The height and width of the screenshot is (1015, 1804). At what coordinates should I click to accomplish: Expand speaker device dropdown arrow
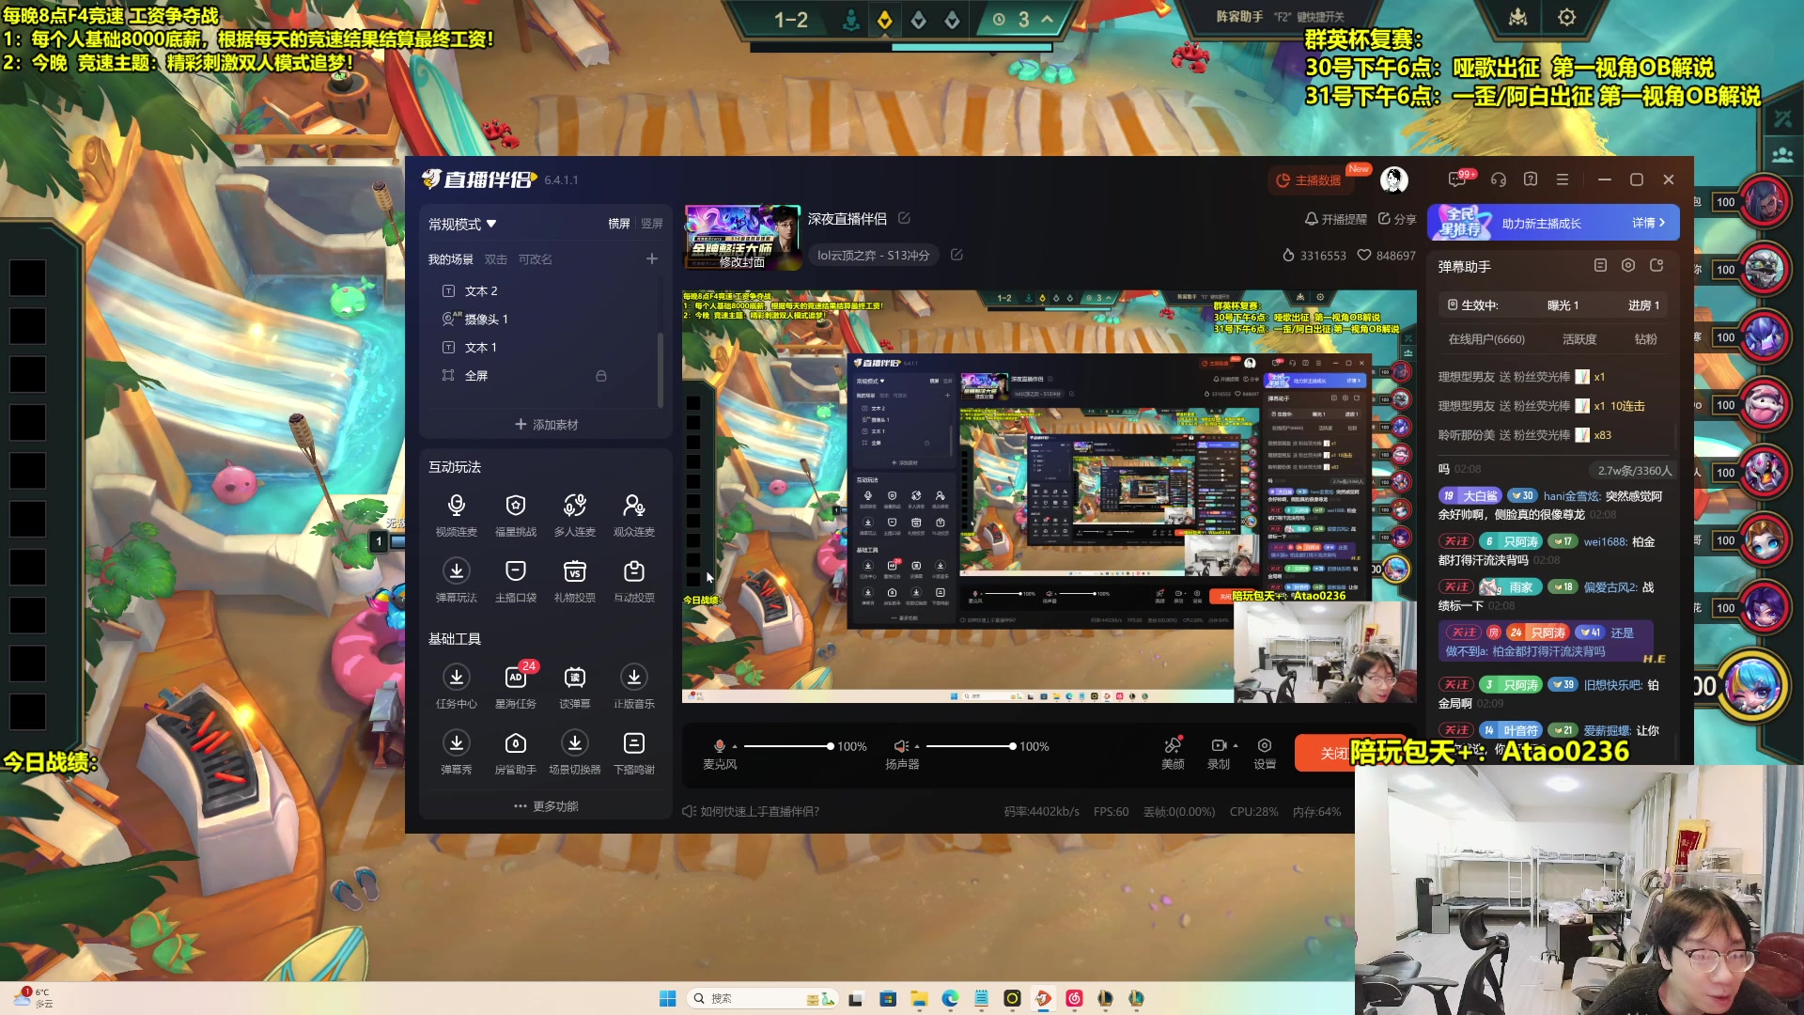tap(917, 746)
